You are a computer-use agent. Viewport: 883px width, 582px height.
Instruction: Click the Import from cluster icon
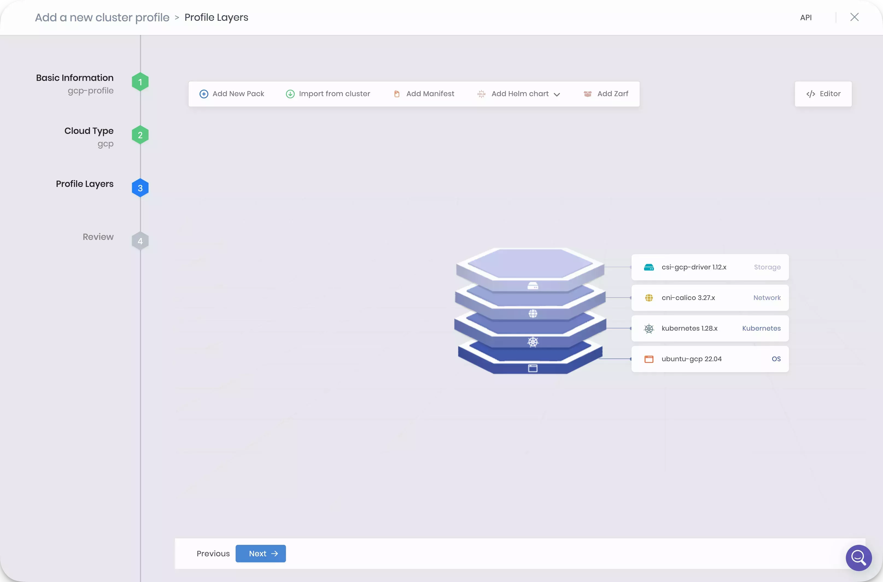290,93
